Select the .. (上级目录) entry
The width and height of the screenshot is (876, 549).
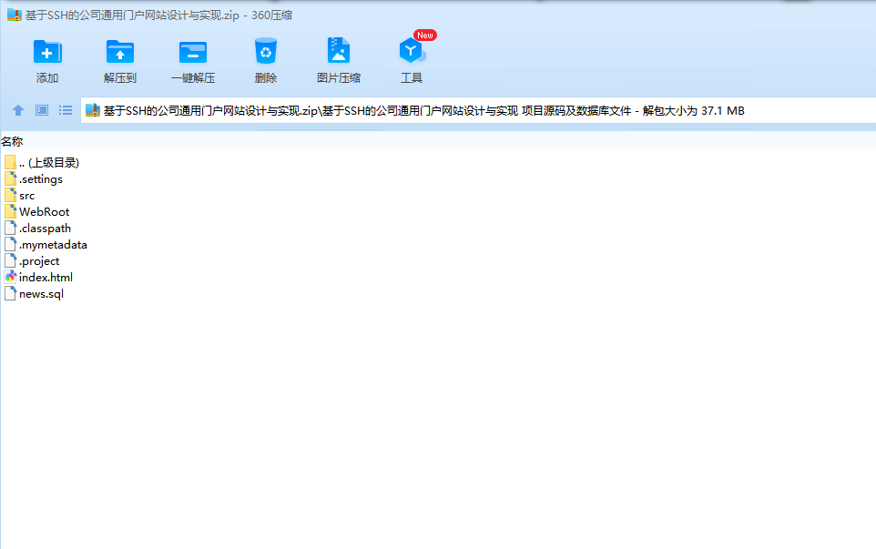pos(49,163)
